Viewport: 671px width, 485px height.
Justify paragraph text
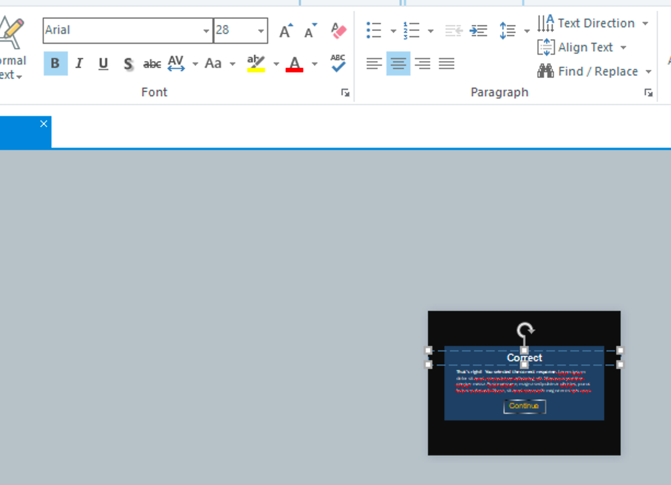(447, 64)
